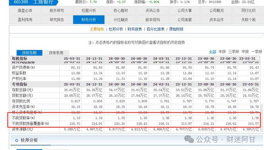
Task: Go to 原始财报 section link
Action: pos(176,29)
